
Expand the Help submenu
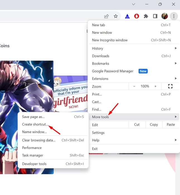click(x=134, y=140)
